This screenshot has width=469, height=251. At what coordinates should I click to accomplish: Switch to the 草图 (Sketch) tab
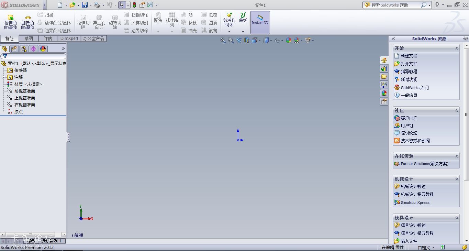point(29,39)
